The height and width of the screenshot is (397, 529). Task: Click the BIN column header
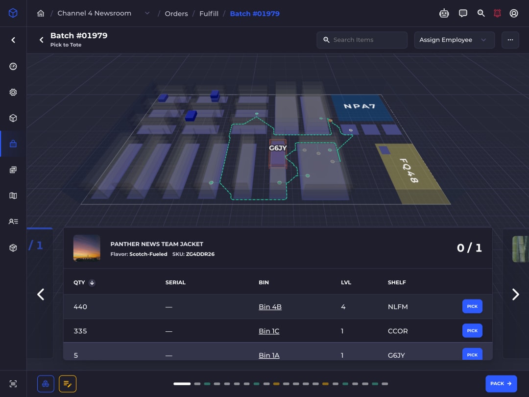pyautogui.click(x=264, y=283)
